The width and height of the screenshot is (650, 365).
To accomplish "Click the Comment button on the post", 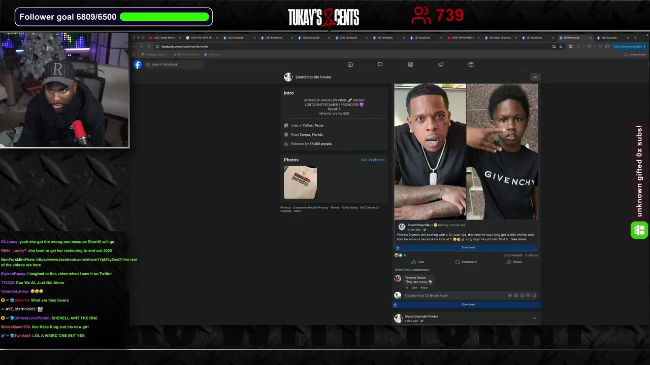I will pyautogui.click(x=466, y=262).
